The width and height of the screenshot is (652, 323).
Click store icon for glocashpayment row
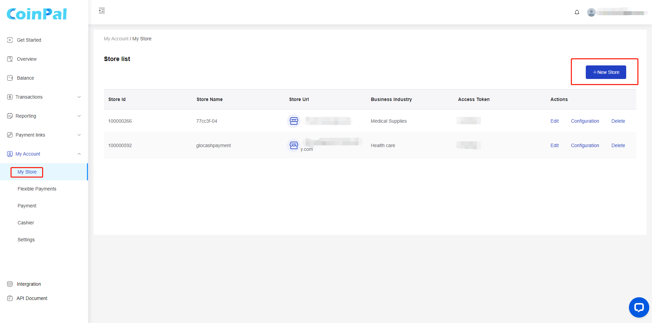click(x=294, y=145)
